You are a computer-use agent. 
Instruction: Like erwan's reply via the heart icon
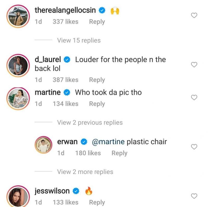[x=193, y=146]
